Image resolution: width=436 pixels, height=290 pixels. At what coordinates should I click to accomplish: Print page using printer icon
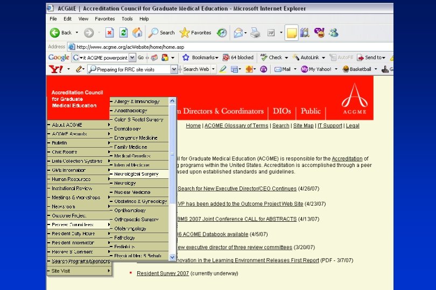(x=255, y=33)
